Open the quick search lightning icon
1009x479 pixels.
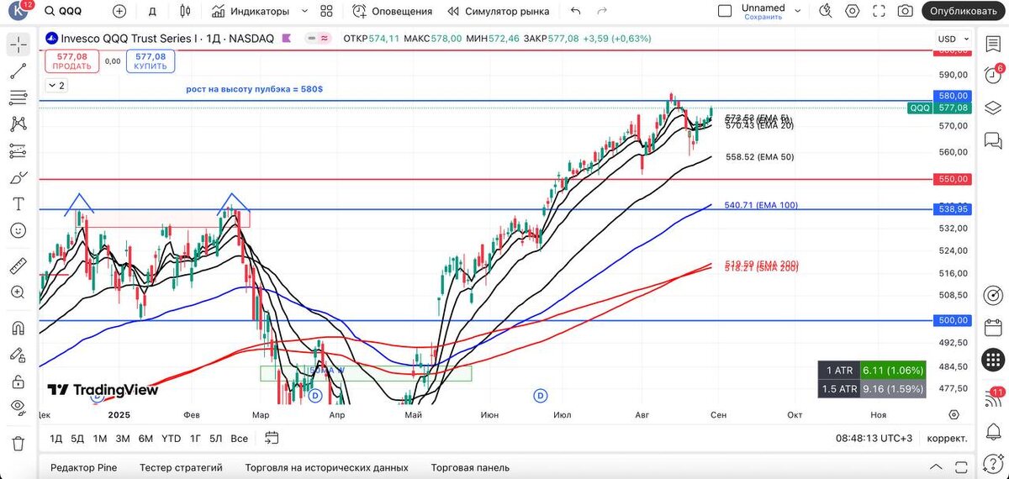(827, 12)
